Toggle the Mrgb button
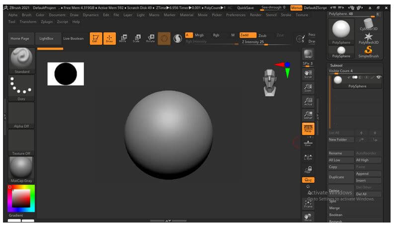 click(x=199, y=35)
